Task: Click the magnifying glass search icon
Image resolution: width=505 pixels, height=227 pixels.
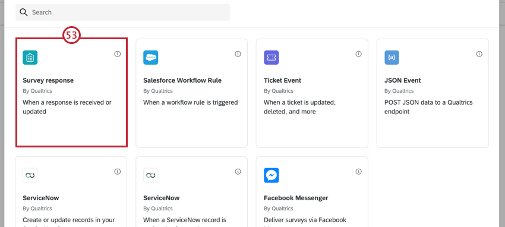Action: [24, 12]
